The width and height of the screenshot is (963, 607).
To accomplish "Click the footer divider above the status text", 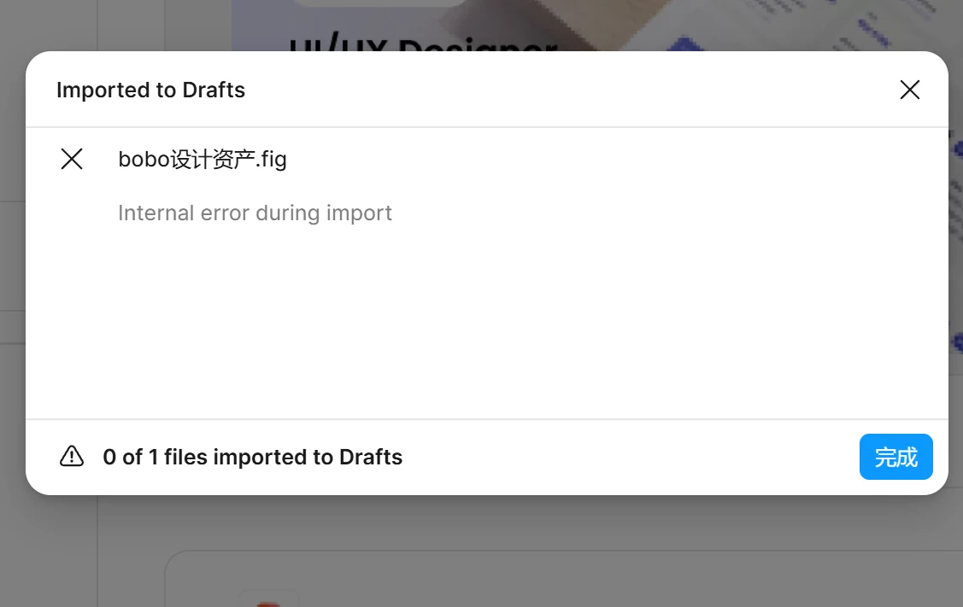I will pyautogui.click(x=486, y=419).
